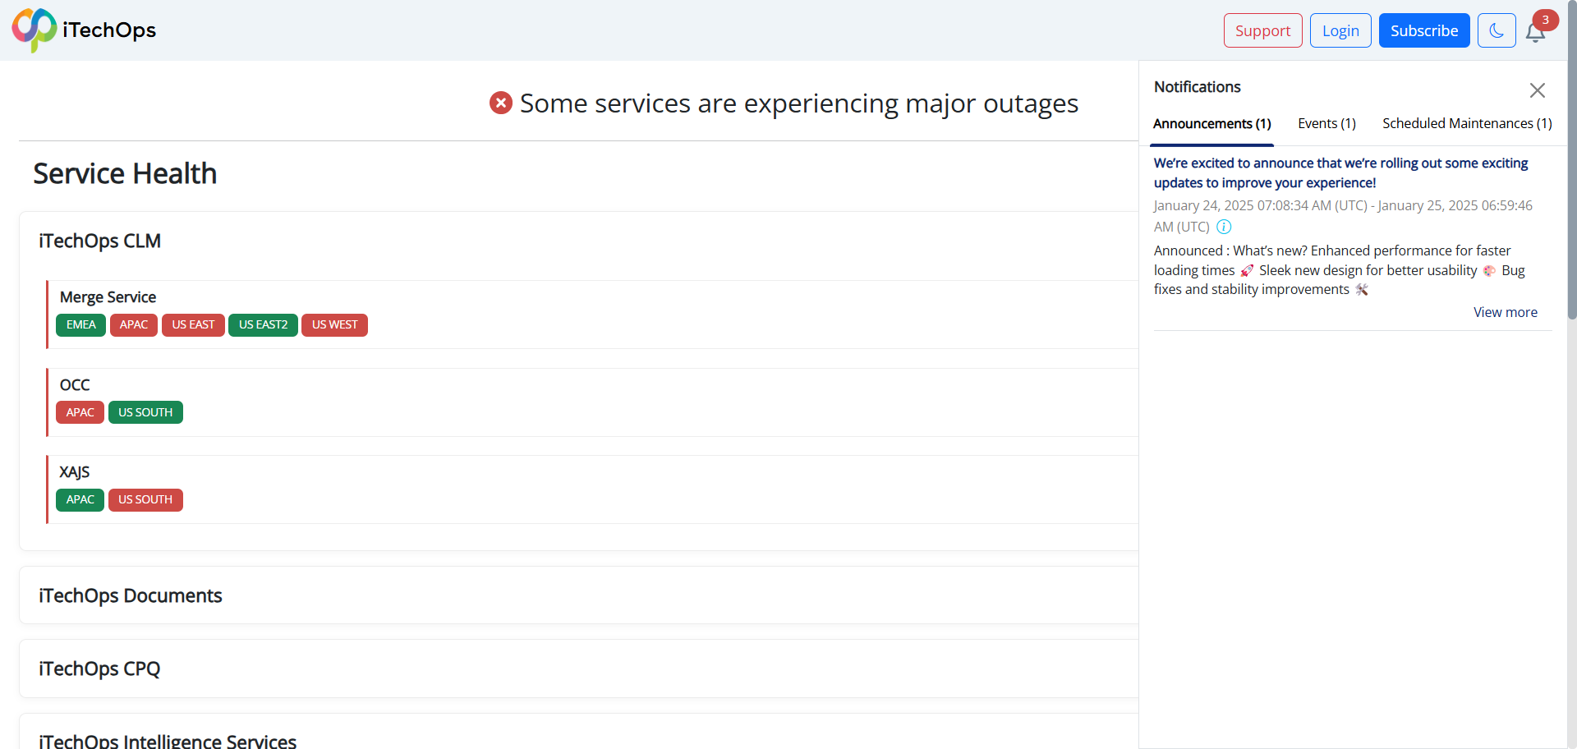Click the Support button

[x=1263, y=30]
